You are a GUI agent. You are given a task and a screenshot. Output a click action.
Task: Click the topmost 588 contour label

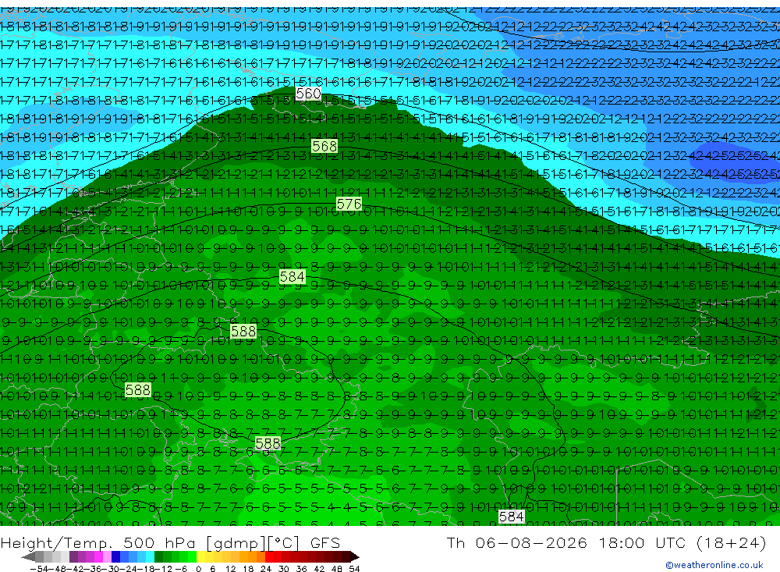pyautogui.click(x=243, y=332)
